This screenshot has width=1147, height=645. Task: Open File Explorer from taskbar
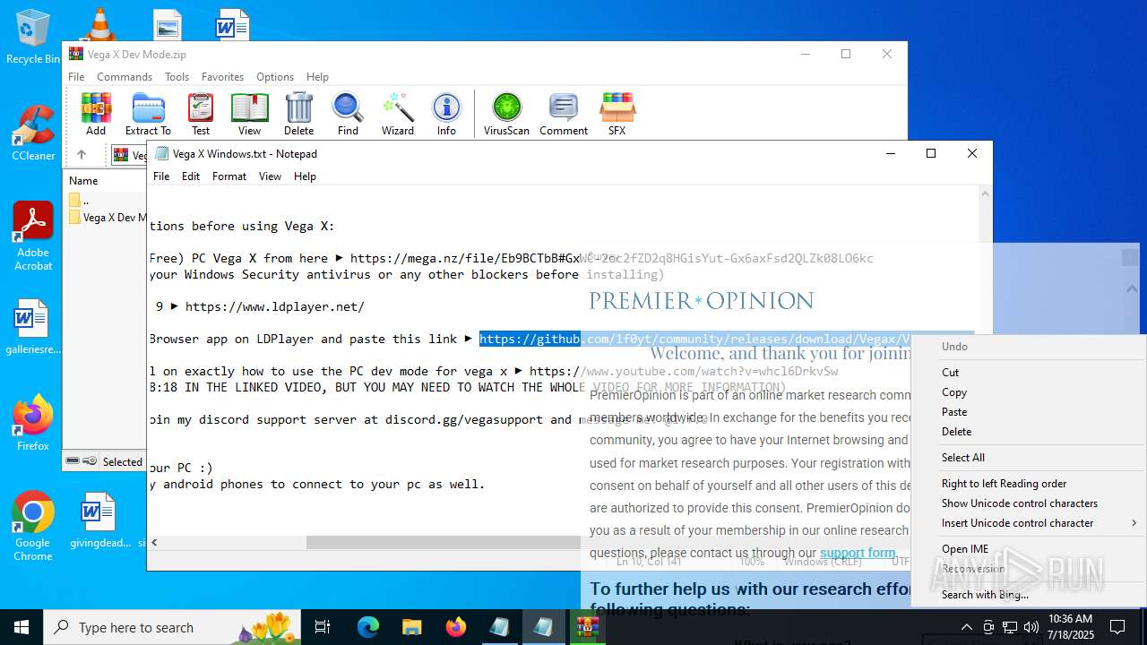click(412, 627)
